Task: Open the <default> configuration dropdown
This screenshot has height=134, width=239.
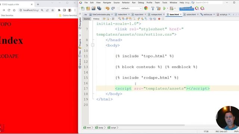Action: pyautogui.click(x=131, y=8)
